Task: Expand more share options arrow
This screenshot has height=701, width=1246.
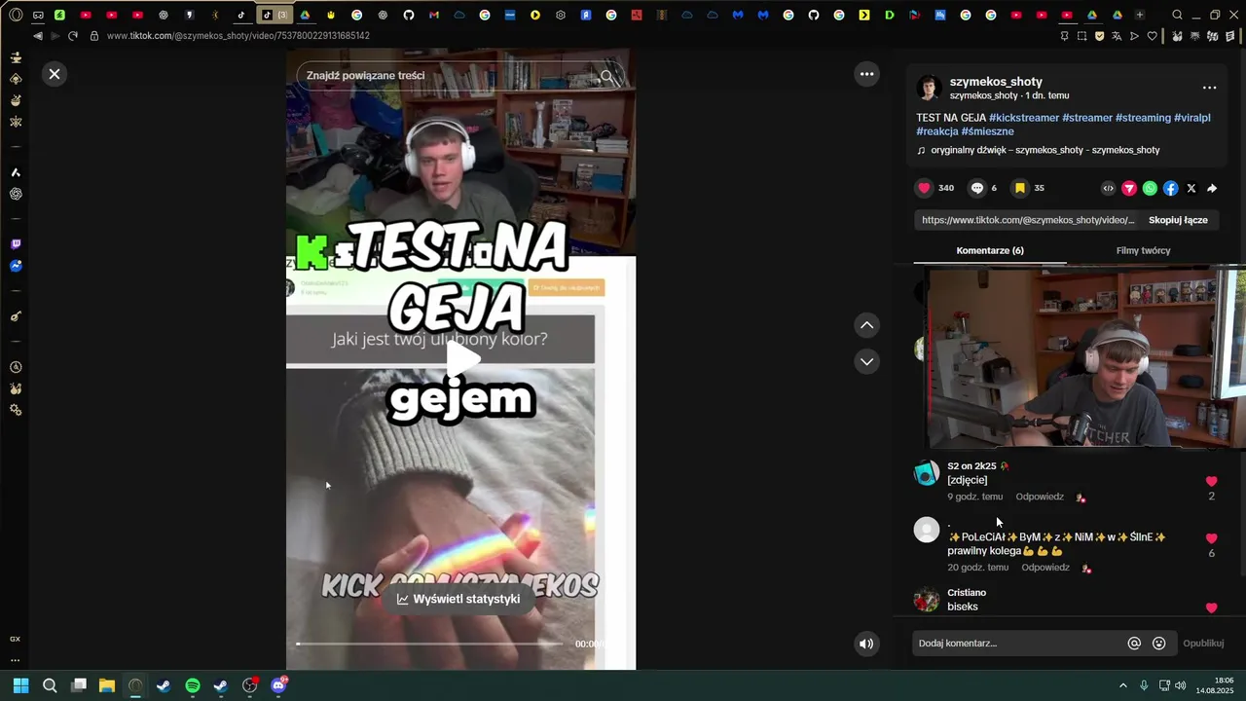Action: click(x=1212, y=188)
